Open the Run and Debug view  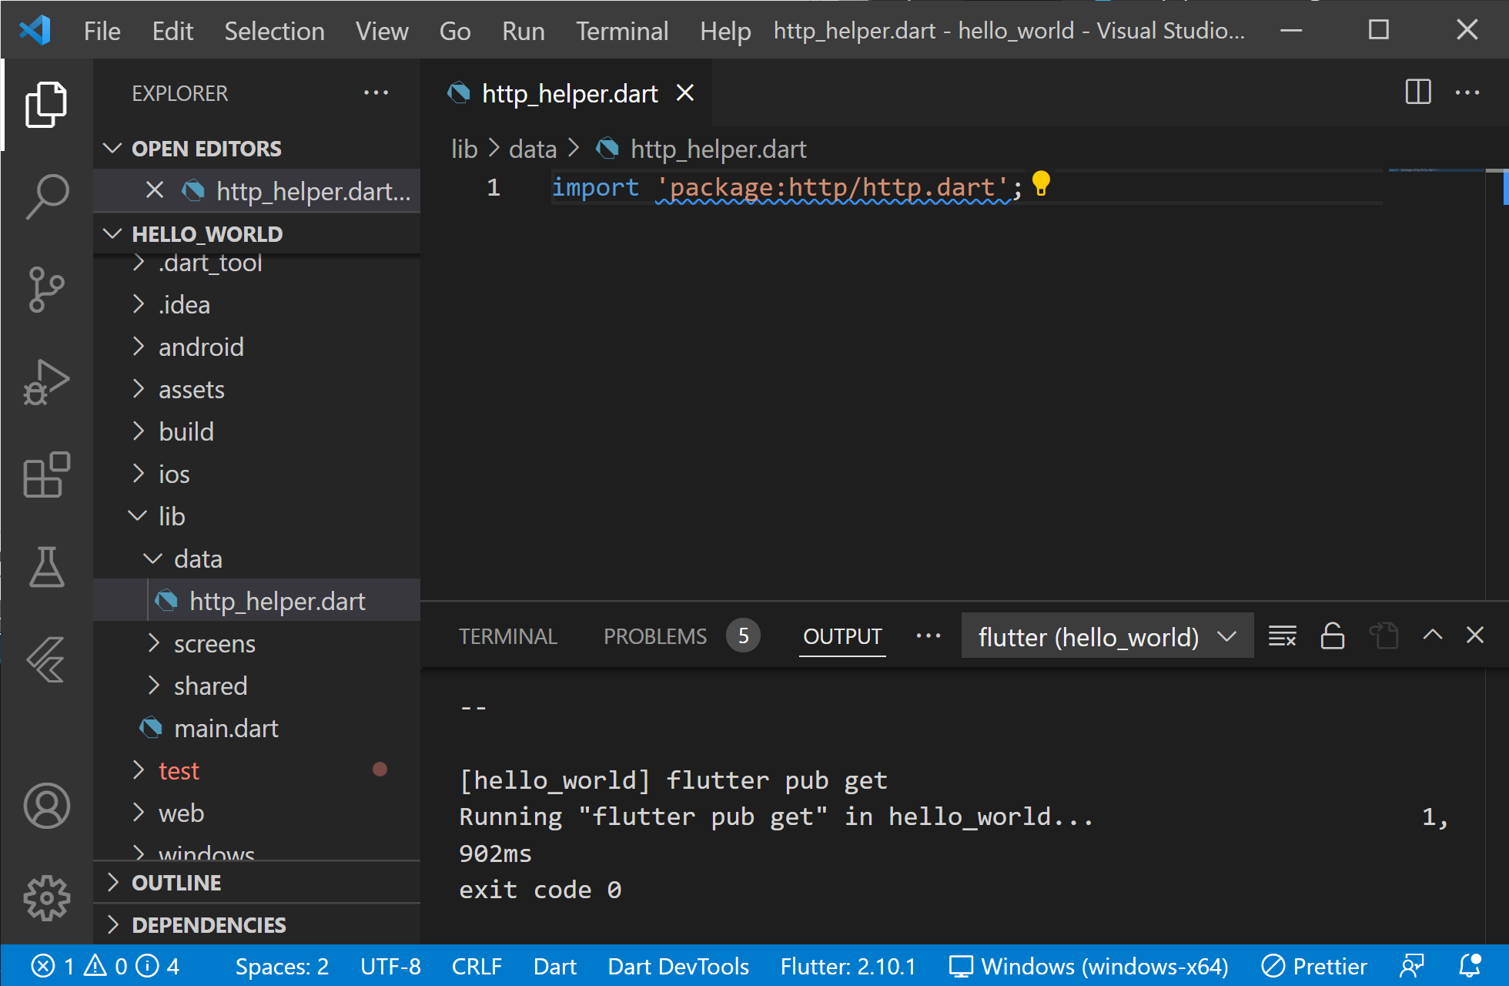coord(47,382)
